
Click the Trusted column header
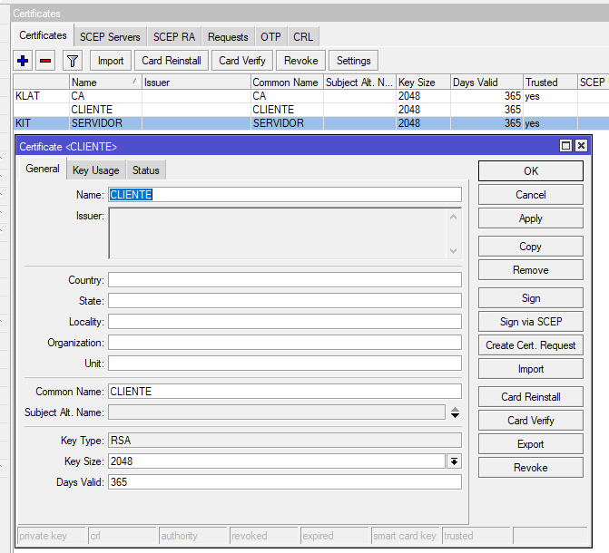click(x=550, y=82)
